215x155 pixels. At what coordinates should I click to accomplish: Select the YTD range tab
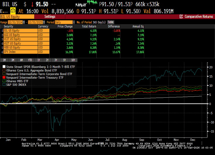coord(30,60)
